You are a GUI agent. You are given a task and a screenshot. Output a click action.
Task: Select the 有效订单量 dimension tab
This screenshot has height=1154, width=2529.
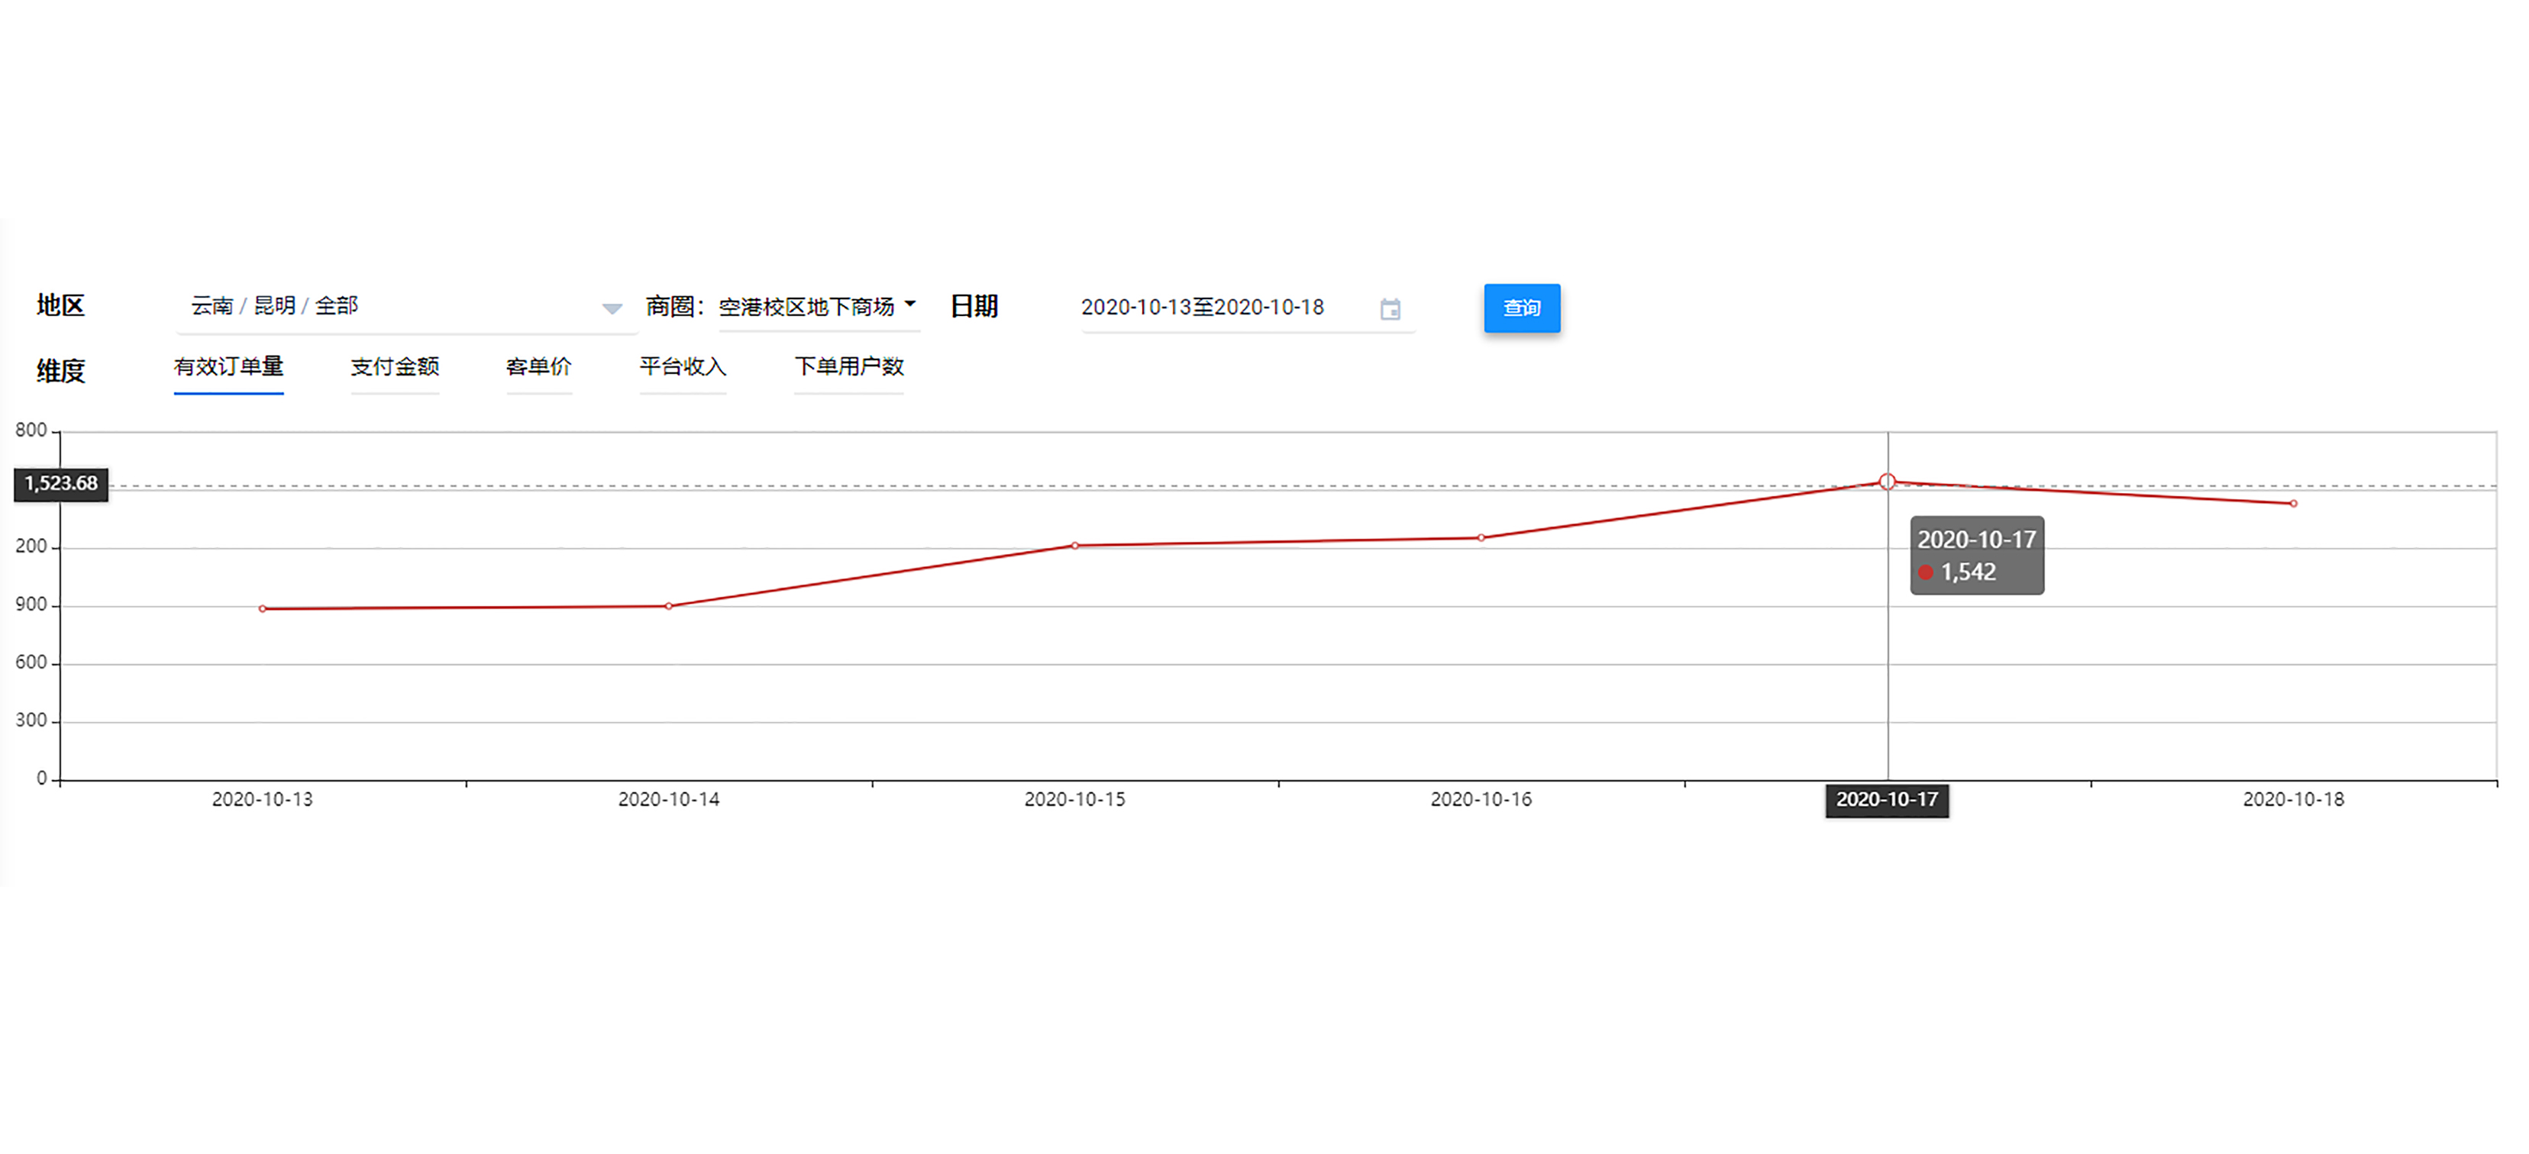(x=229, y=367)
